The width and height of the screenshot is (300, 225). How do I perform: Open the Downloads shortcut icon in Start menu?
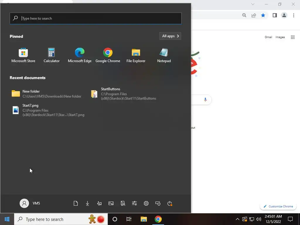(x=87, y=203)
